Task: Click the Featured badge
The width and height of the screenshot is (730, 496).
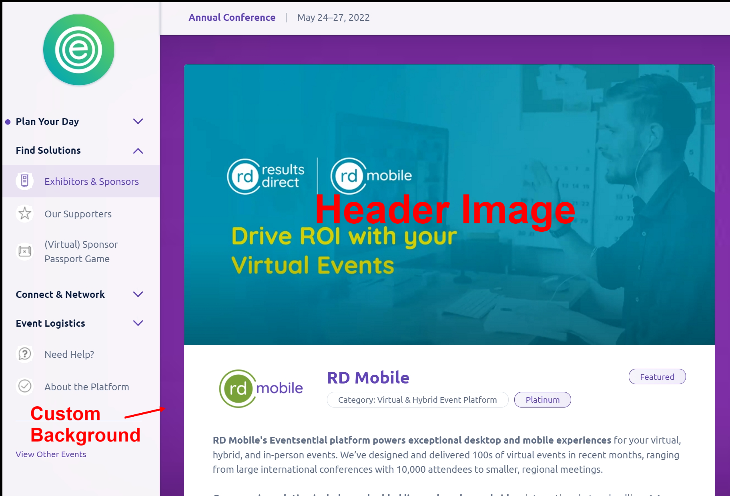Action: click(x=657, y=377)
